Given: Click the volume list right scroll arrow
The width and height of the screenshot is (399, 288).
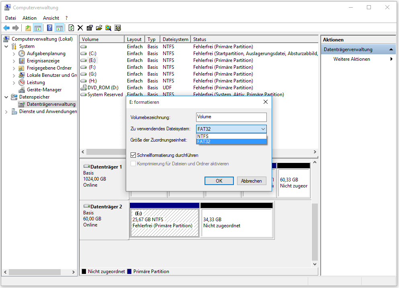Looking at the screenshot, I should [315, 152].
